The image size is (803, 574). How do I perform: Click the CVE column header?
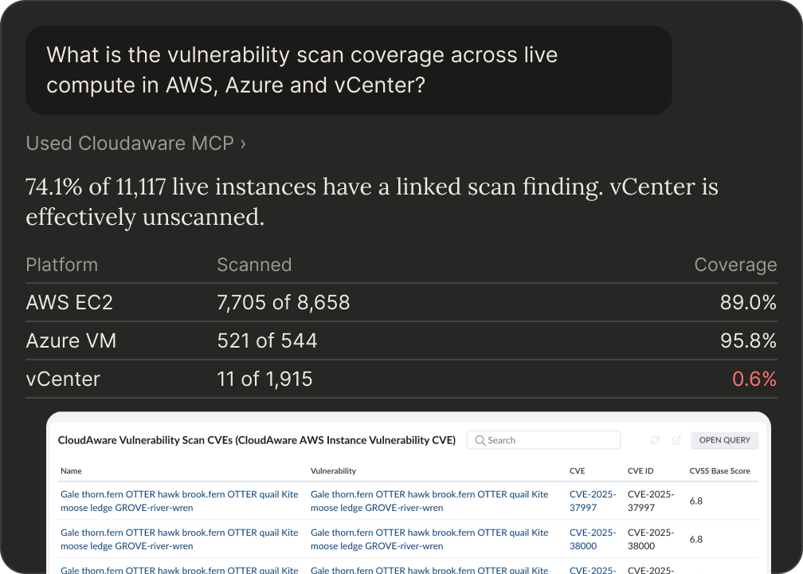point(577,471)
